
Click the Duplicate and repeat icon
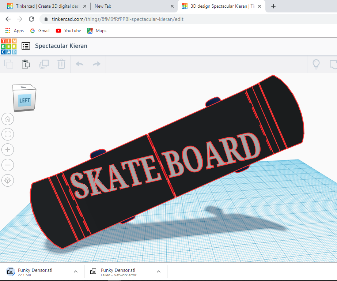tap(44, 64)
